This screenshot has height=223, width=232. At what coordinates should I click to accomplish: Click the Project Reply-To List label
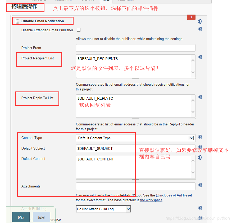(x=37, y=98)
